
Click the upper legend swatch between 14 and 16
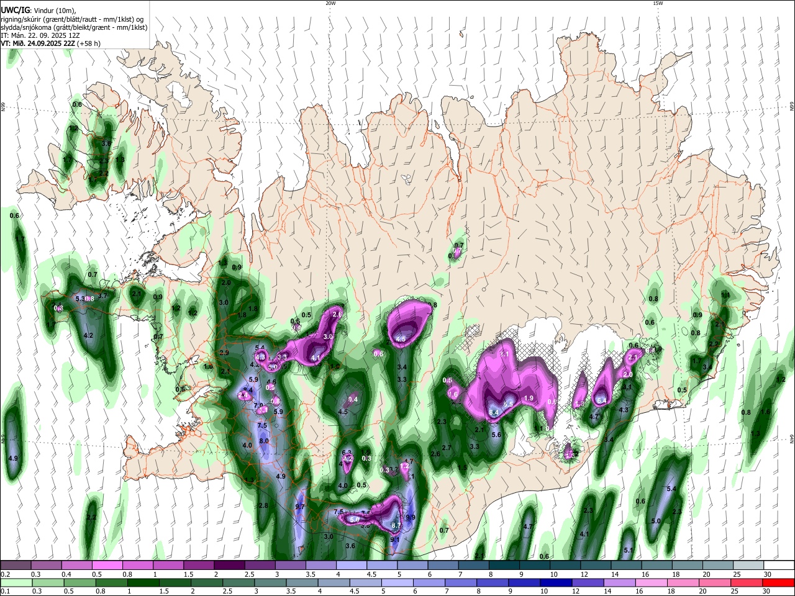(x=626, y=565)
